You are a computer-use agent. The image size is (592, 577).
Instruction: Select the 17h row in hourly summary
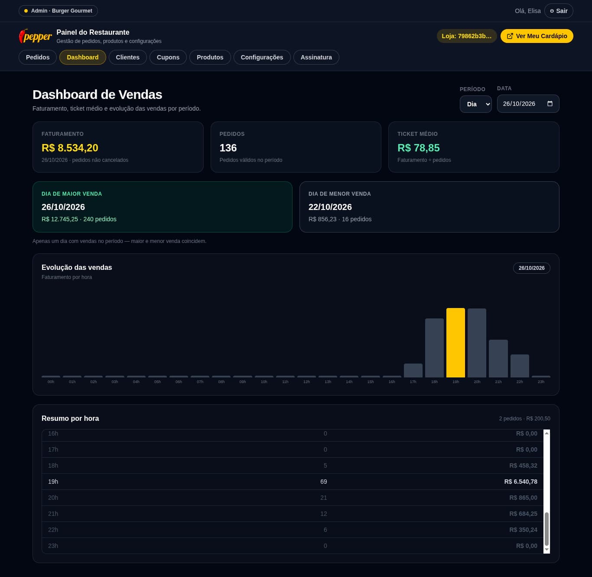(293, 449)
